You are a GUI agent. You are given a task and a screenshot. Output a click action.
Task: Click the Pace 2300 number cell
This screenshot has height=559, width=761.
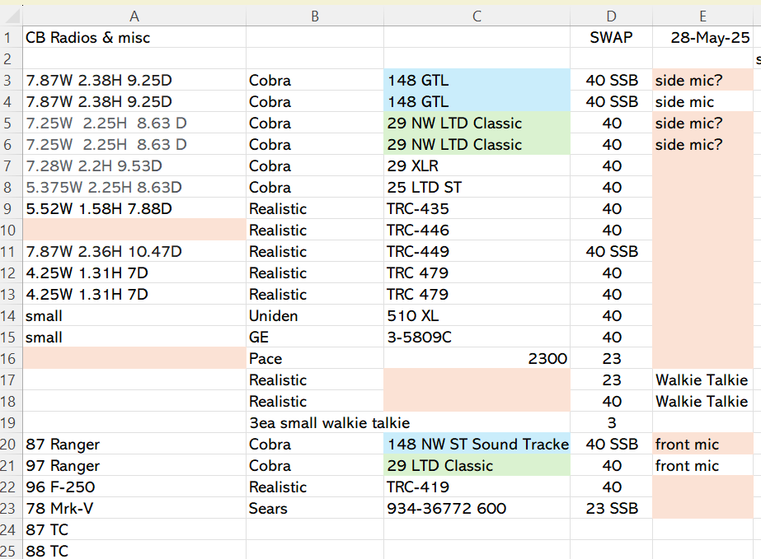[x=477, y=359]
